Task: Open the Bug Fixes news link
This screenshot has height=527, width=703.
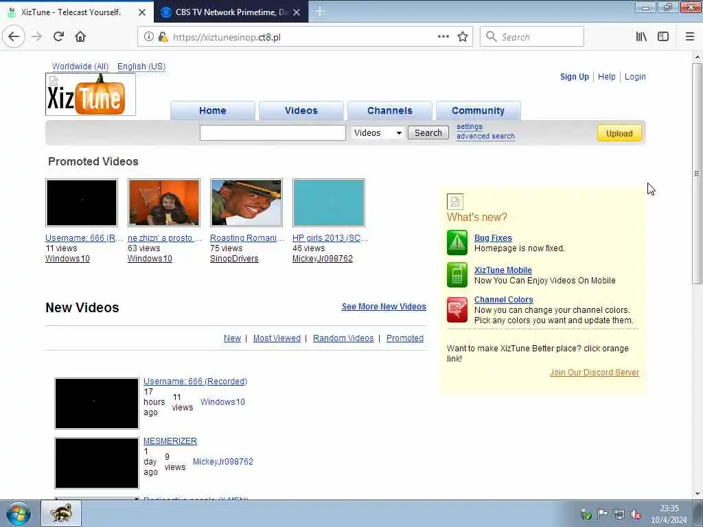Action: pyautogui.click(x=493, y=238)
